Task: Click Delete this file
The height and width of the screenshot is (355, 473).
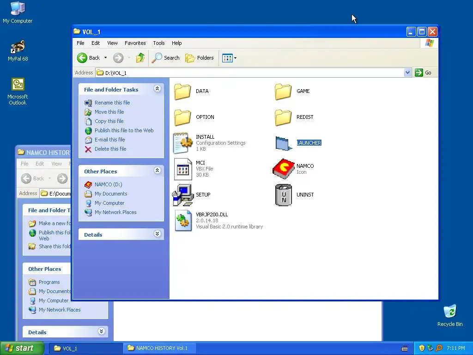Action: (x=110, y=149)
